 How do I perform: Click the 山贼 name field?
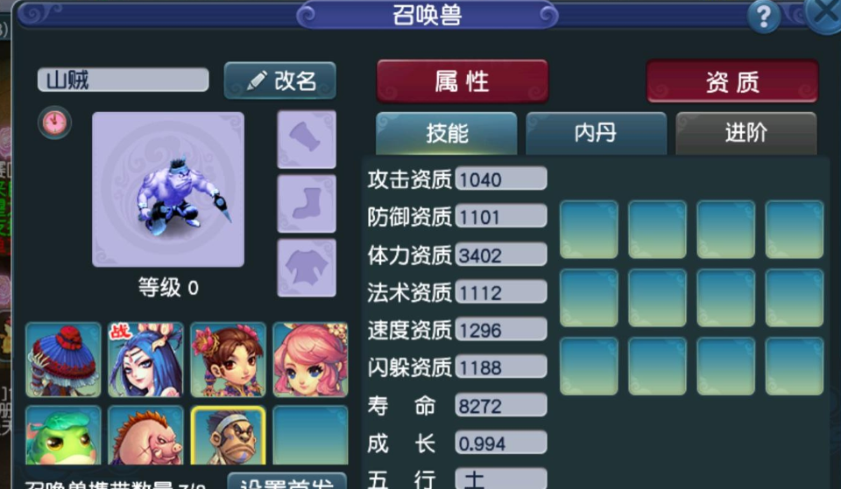(x=123, y=80)
